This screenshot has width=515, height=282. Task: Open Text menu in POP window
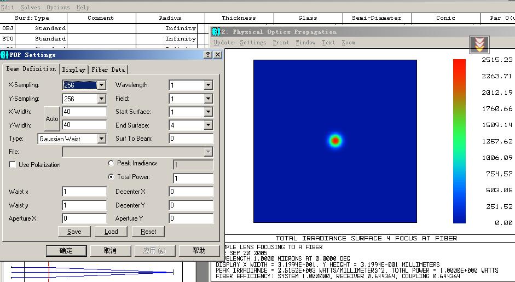pos(328,42)
